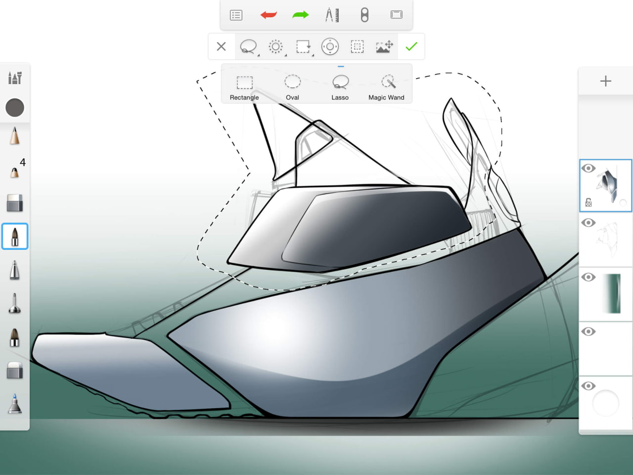Open the color puck swatch
Image resolution: width=633 pixels, height=475 pixels.
[15, 107]
